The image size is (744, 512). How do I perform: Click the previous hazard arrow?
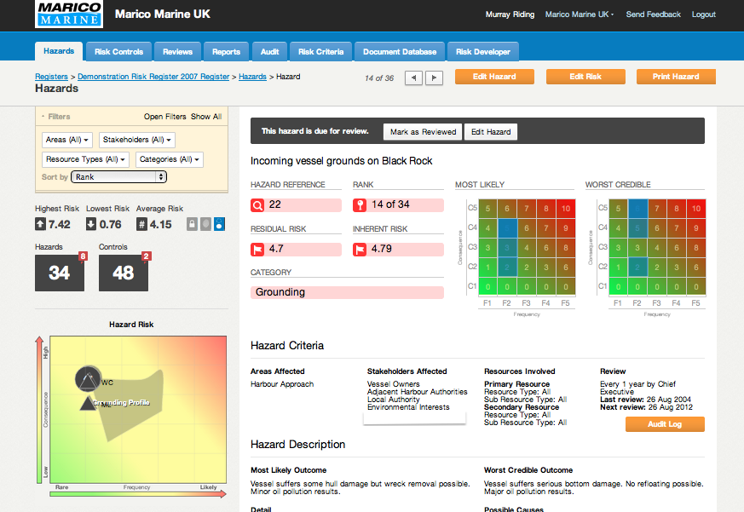413,78
